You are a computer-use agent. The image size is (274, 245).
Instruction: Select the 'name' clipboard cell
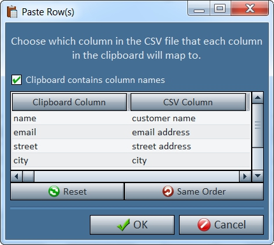click(x=71, y=118)
